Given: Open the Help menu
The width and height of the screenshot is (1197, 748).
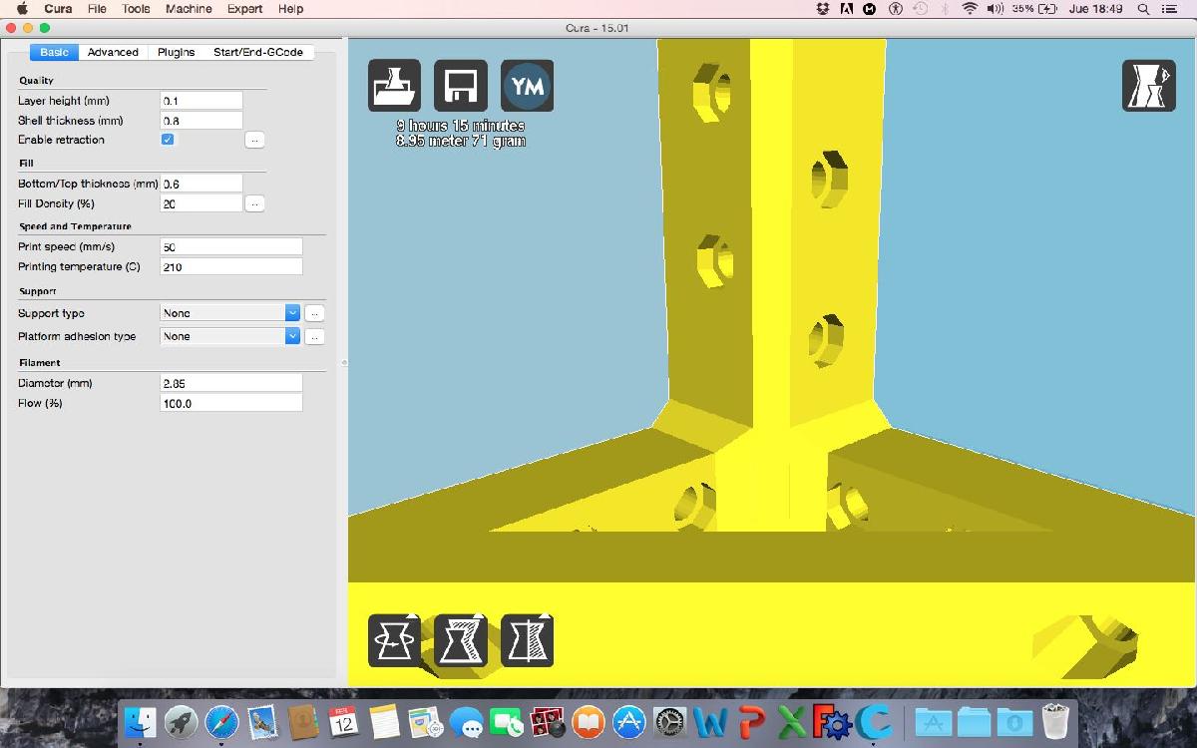Looking at the screenshot, I should pos(290,9).
